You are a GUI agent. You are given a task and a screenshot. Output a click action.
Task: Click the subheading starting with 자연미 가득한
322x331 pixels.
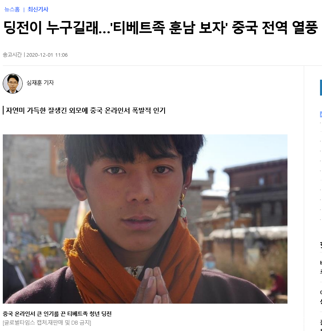point(86,110)
